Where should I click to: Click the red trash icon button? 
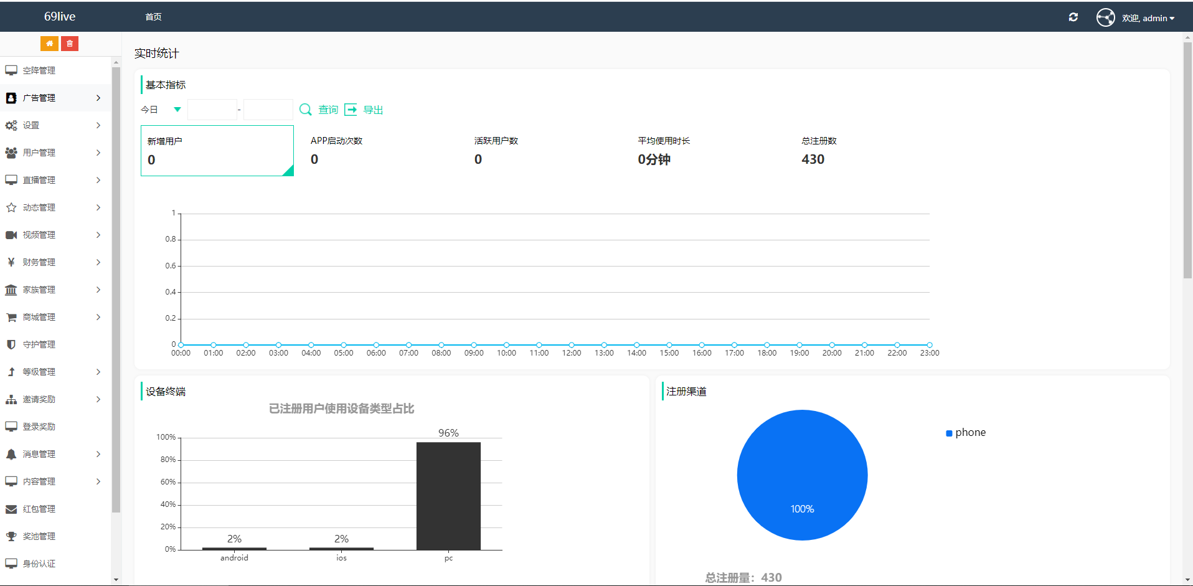(70, 44)
